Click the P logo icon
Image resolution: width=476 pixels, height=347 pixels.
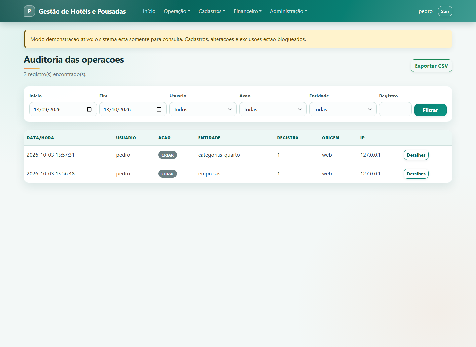pos(29,11)
